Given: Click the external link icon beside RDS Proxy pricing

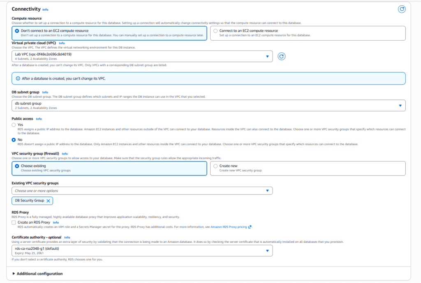Looking at the screenshot, I should 250,227.
